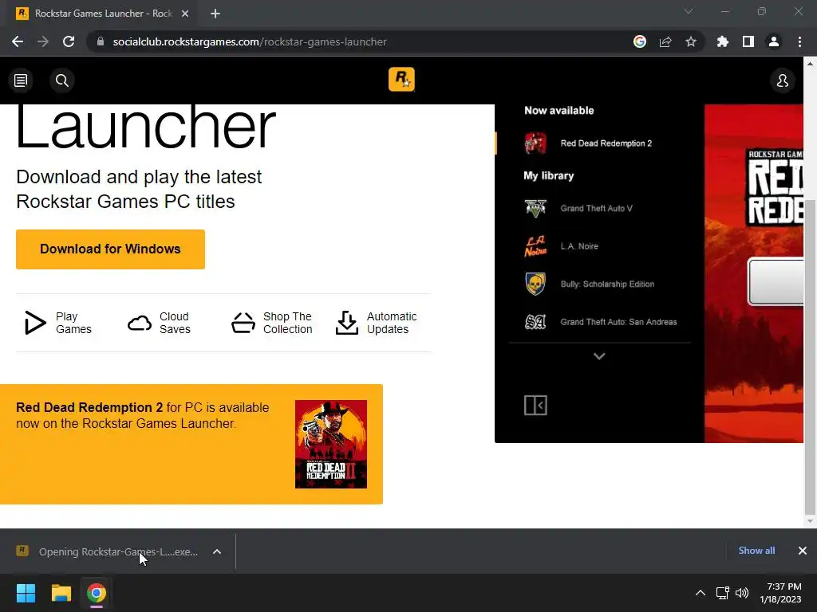Reload the page with refresh icon

(x=69, y=41)
